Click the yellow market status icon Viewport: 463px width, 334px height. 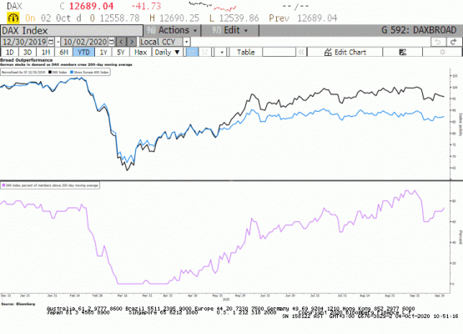pyautogui.click(x=13, y=18)
